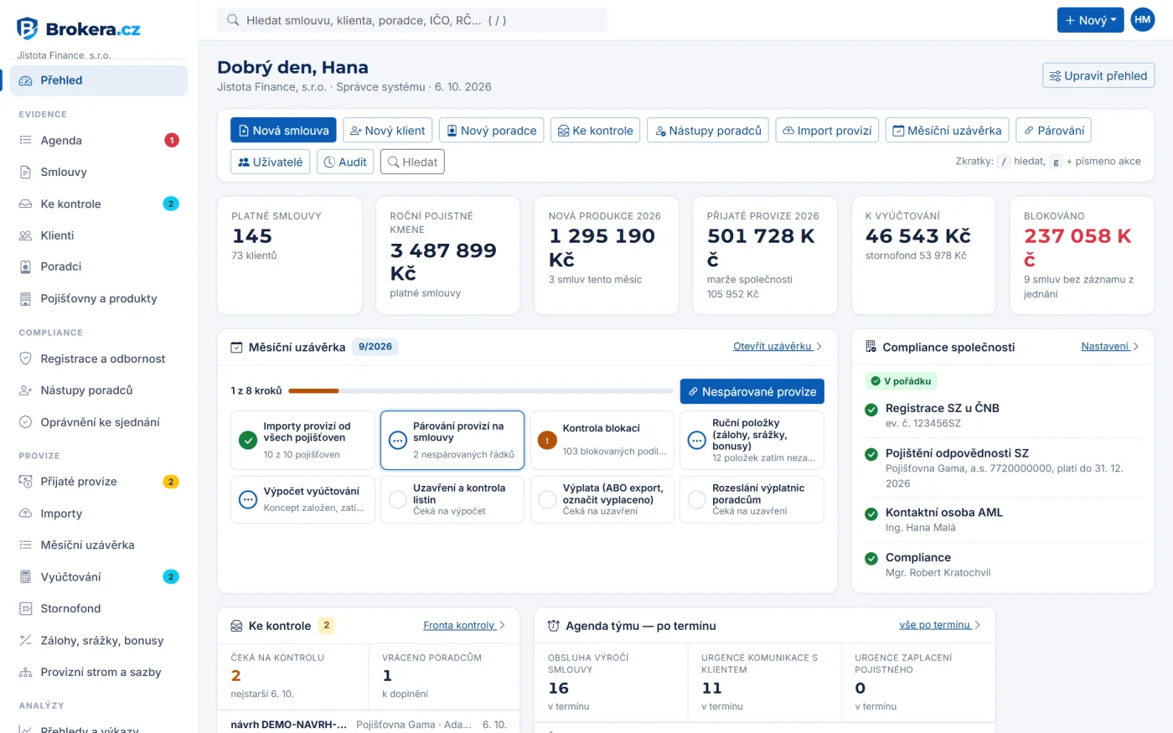Open the Párování provizí na smlouvy step
This screenshot has height=733, width=1173.
[x=452, y=441]
